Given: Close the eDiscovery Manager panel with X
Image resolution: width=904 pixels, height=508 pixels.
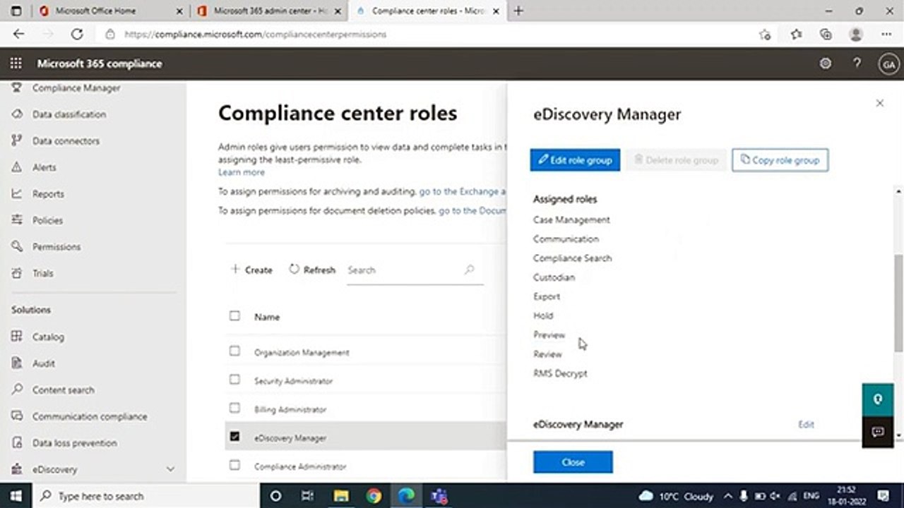Looking at the screenshot, I should click(x=879, y=103).
